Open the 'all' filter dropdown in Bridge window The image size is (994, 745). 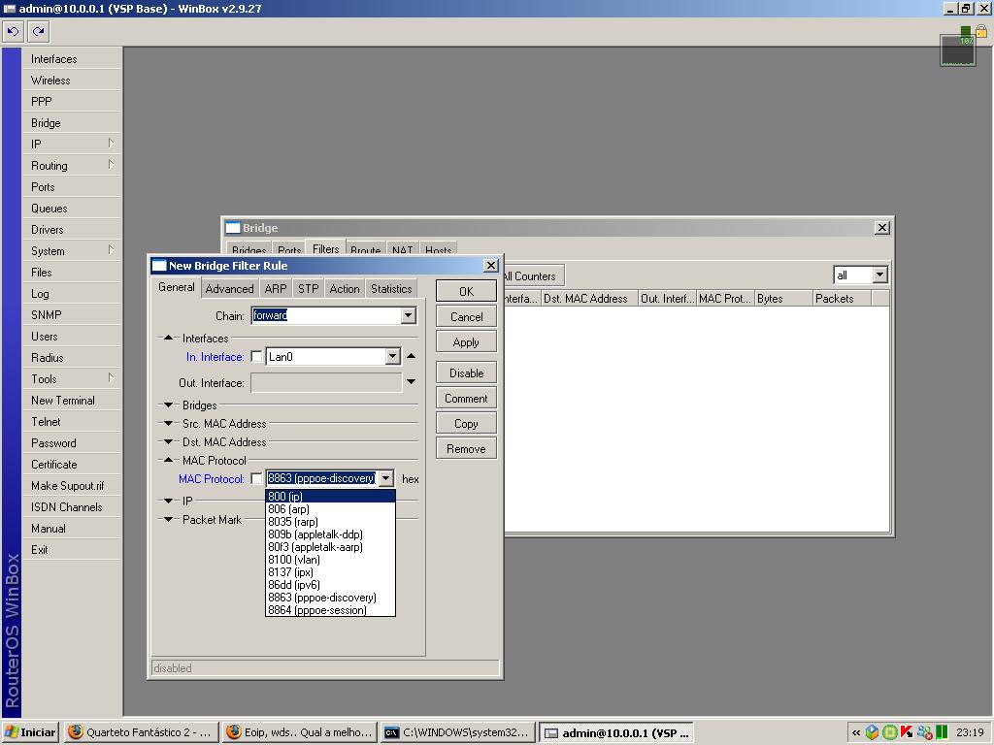click(879, 275)
